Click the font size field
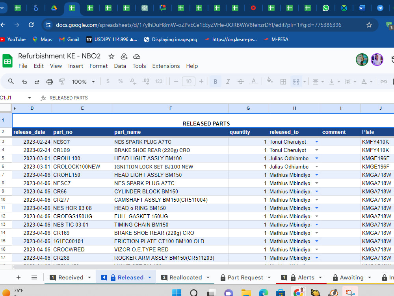The width and height of the screenshot is (394, 296). pos(189,81)
